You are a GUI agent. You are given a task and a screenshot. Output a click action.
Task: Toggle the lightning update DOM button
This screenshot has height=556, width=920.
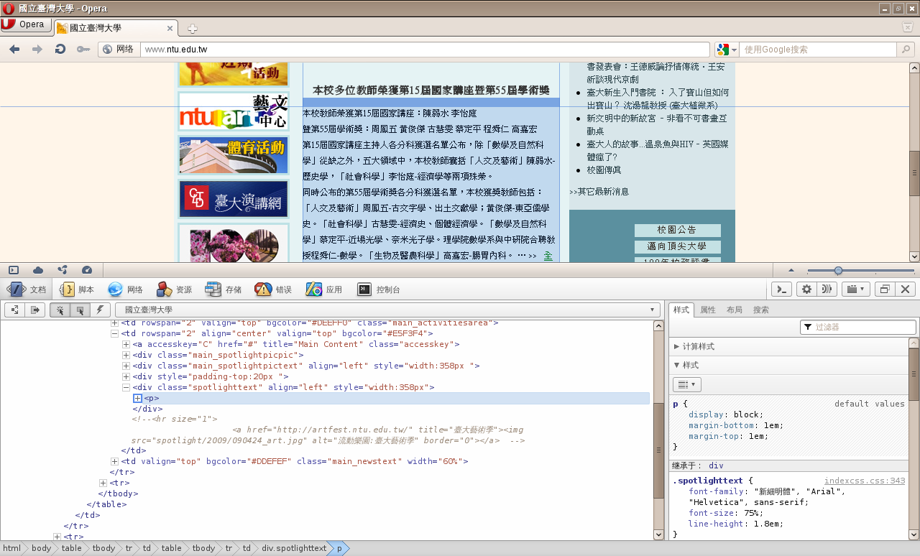click(x=100, y=310)
